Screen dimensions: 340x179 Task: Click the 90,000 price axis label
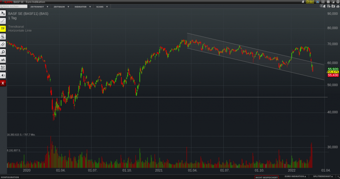pos(333,14)
